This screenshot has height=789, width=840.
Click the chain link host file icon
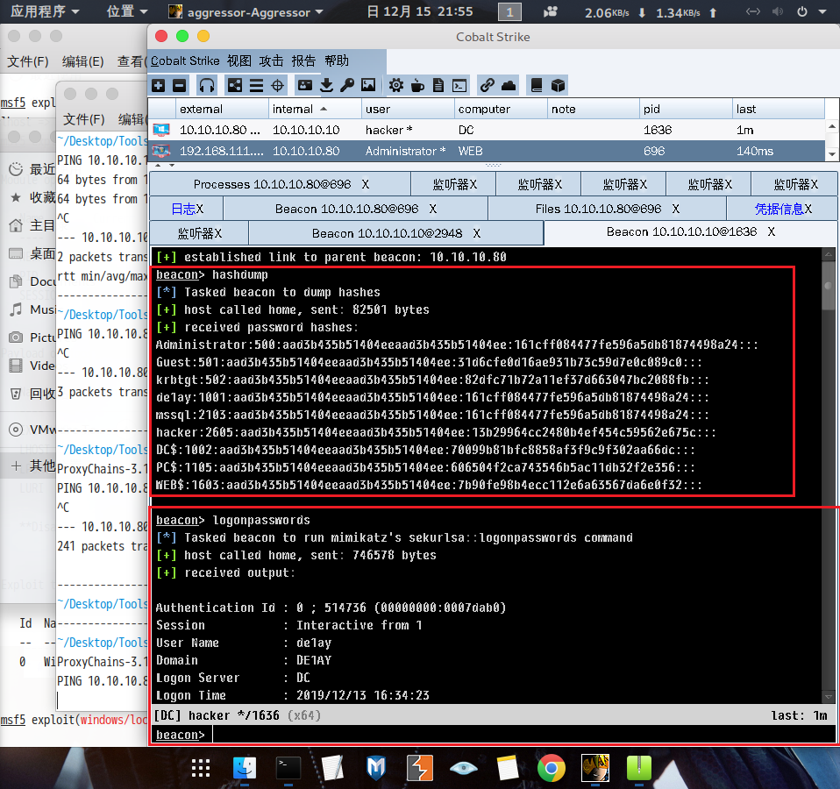pos(487,85)
